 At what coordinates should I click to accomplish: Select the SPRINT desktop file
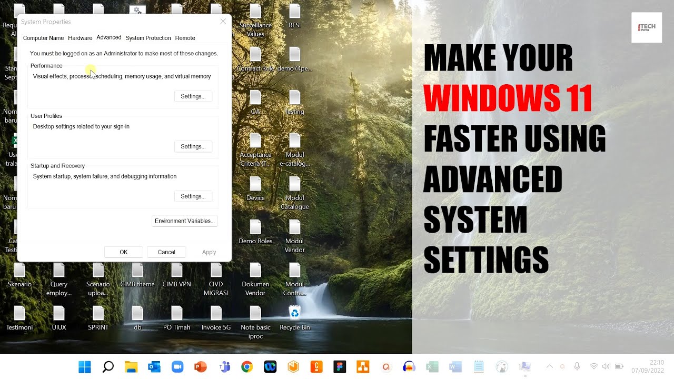98,318
